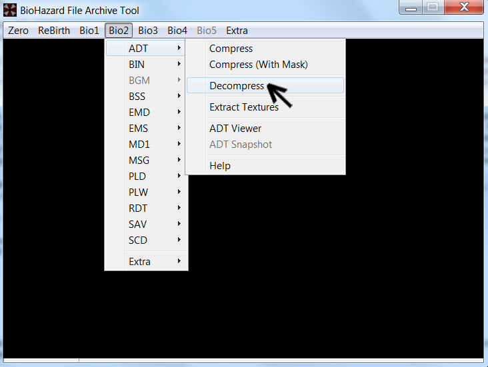Expand the BIN submenu
Screen dimensions: 488x367
point(146,65)
